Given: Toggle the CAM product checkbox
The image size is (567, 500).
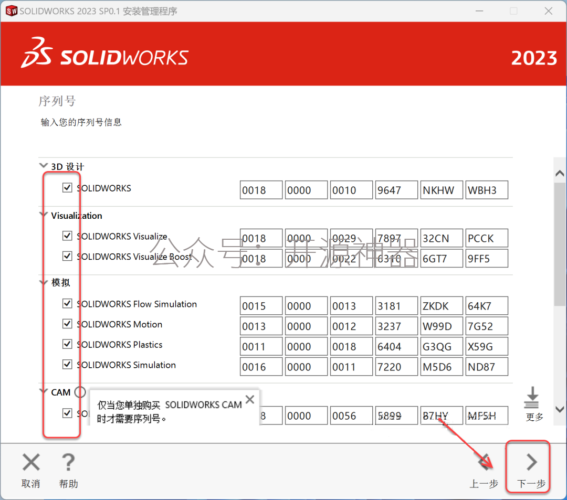Looking at the screenshot, I should click(x=67, y=413).
